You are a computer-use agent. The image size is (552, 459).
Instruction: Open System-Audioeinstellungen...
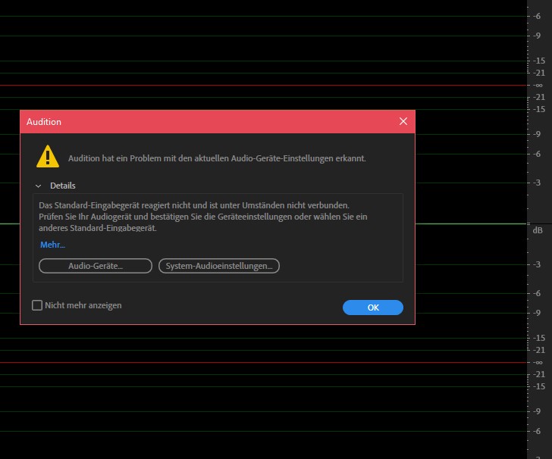click(219, 266)
